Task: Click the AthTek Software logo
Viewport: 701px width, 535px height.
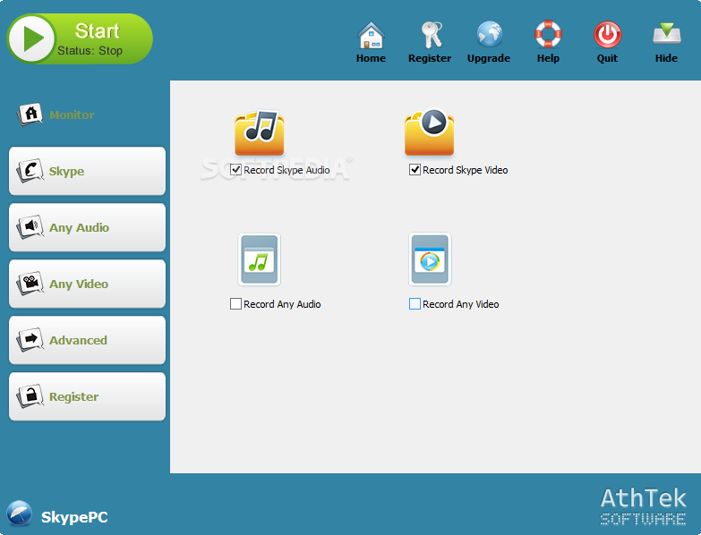Action: pyautogui.click(x=644, y=506)
